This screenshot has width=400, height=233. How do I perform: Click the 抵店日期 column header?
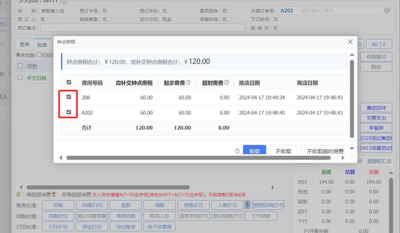point(249,83)
